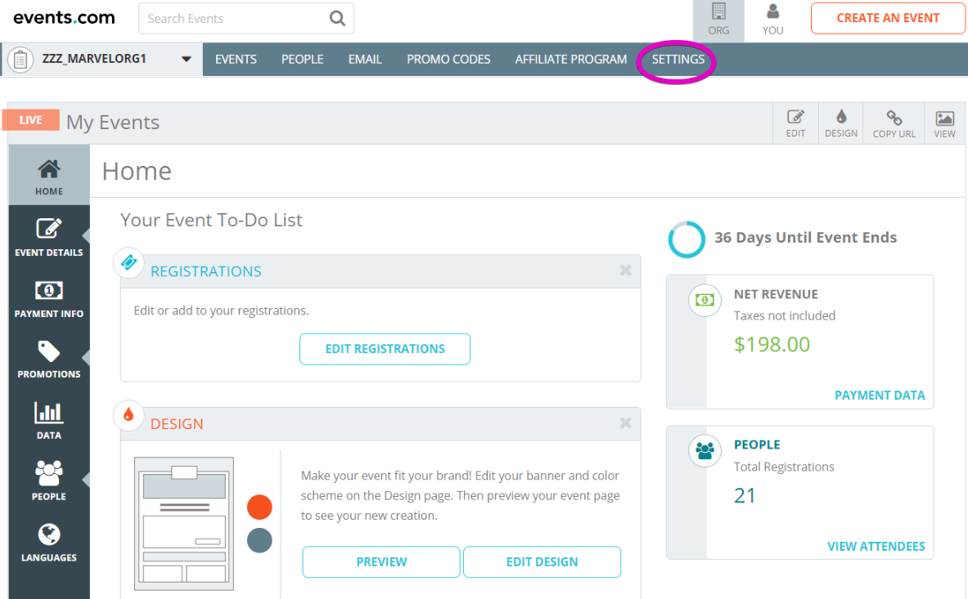Open Event Details in sidebar
Viewport: 968px width, 599px height.
click(x=49, y=237)
